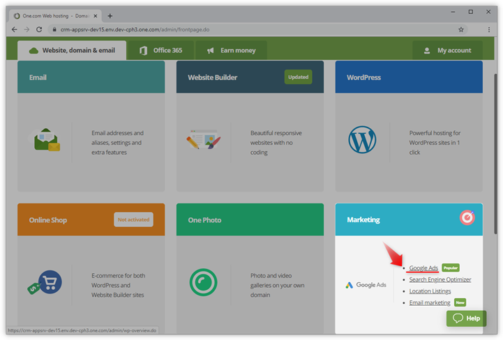This screenshot has height=340, width=503.
Task: Click the Email envelope icon
Action: 46,140
